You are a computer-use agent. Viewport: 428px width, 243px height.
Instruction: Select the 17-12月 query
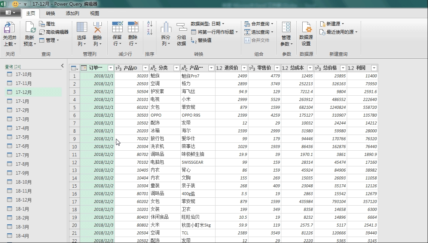[x=34, y=92]
